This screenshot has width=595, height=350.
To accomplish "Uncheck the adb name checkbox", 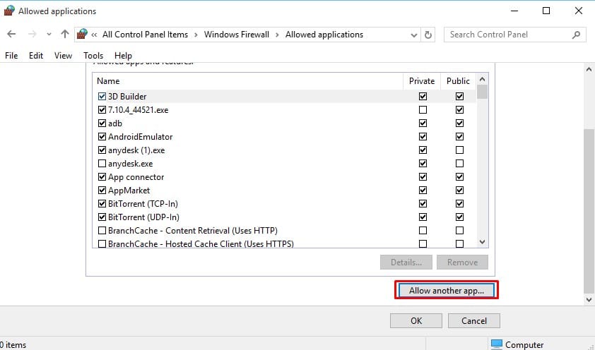I will pyautogui.click(x=102, y=123).
